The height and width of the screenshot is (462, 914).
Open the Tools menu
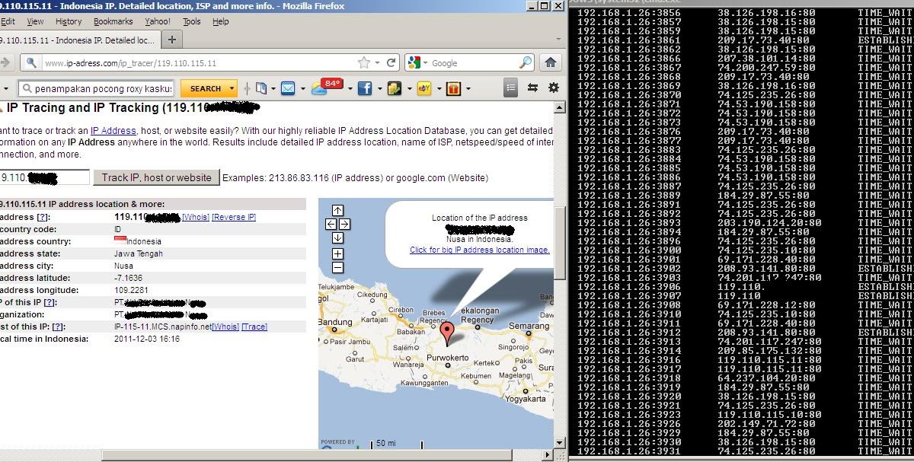coord(192,21)
